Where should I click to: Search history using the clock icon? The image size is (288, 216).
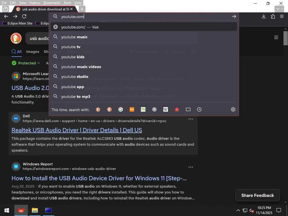click(x=199, y=109)
